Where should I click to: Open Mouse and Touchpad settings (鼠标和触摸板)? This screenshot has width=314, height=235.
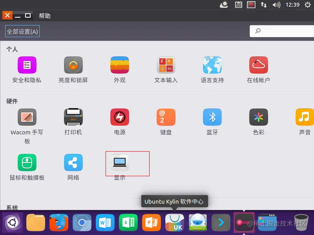(27, 168)
